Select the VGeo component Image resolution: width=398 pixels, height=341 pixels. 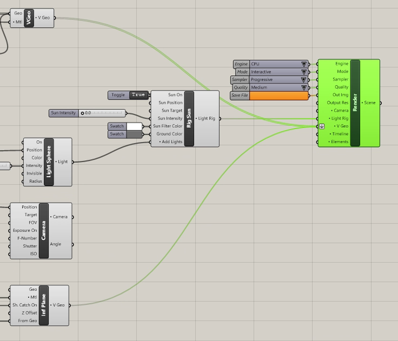coord(29,18)
